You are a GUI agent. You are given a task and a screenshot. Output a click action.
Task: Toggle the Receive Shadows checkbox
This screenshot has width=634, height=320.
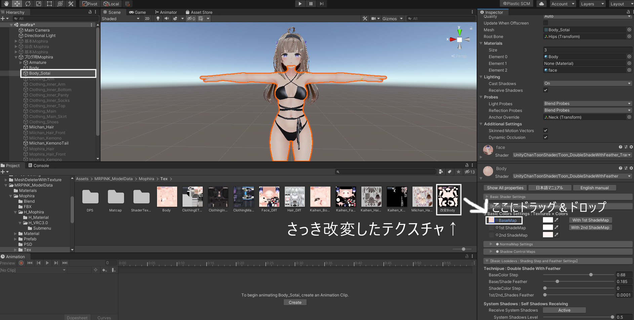click(546, 90)
